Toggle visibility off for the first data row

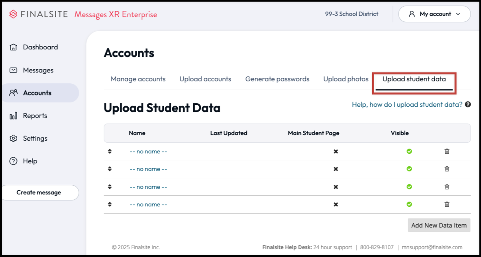(x=409, y=151)
